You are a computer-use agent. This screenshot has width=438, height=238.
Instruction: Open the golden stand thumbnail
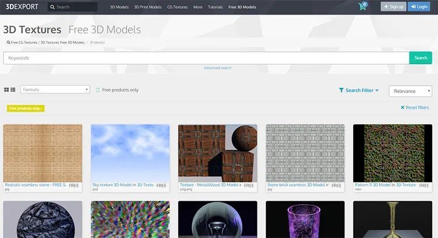pyautogui.click(x=393, y=219)
